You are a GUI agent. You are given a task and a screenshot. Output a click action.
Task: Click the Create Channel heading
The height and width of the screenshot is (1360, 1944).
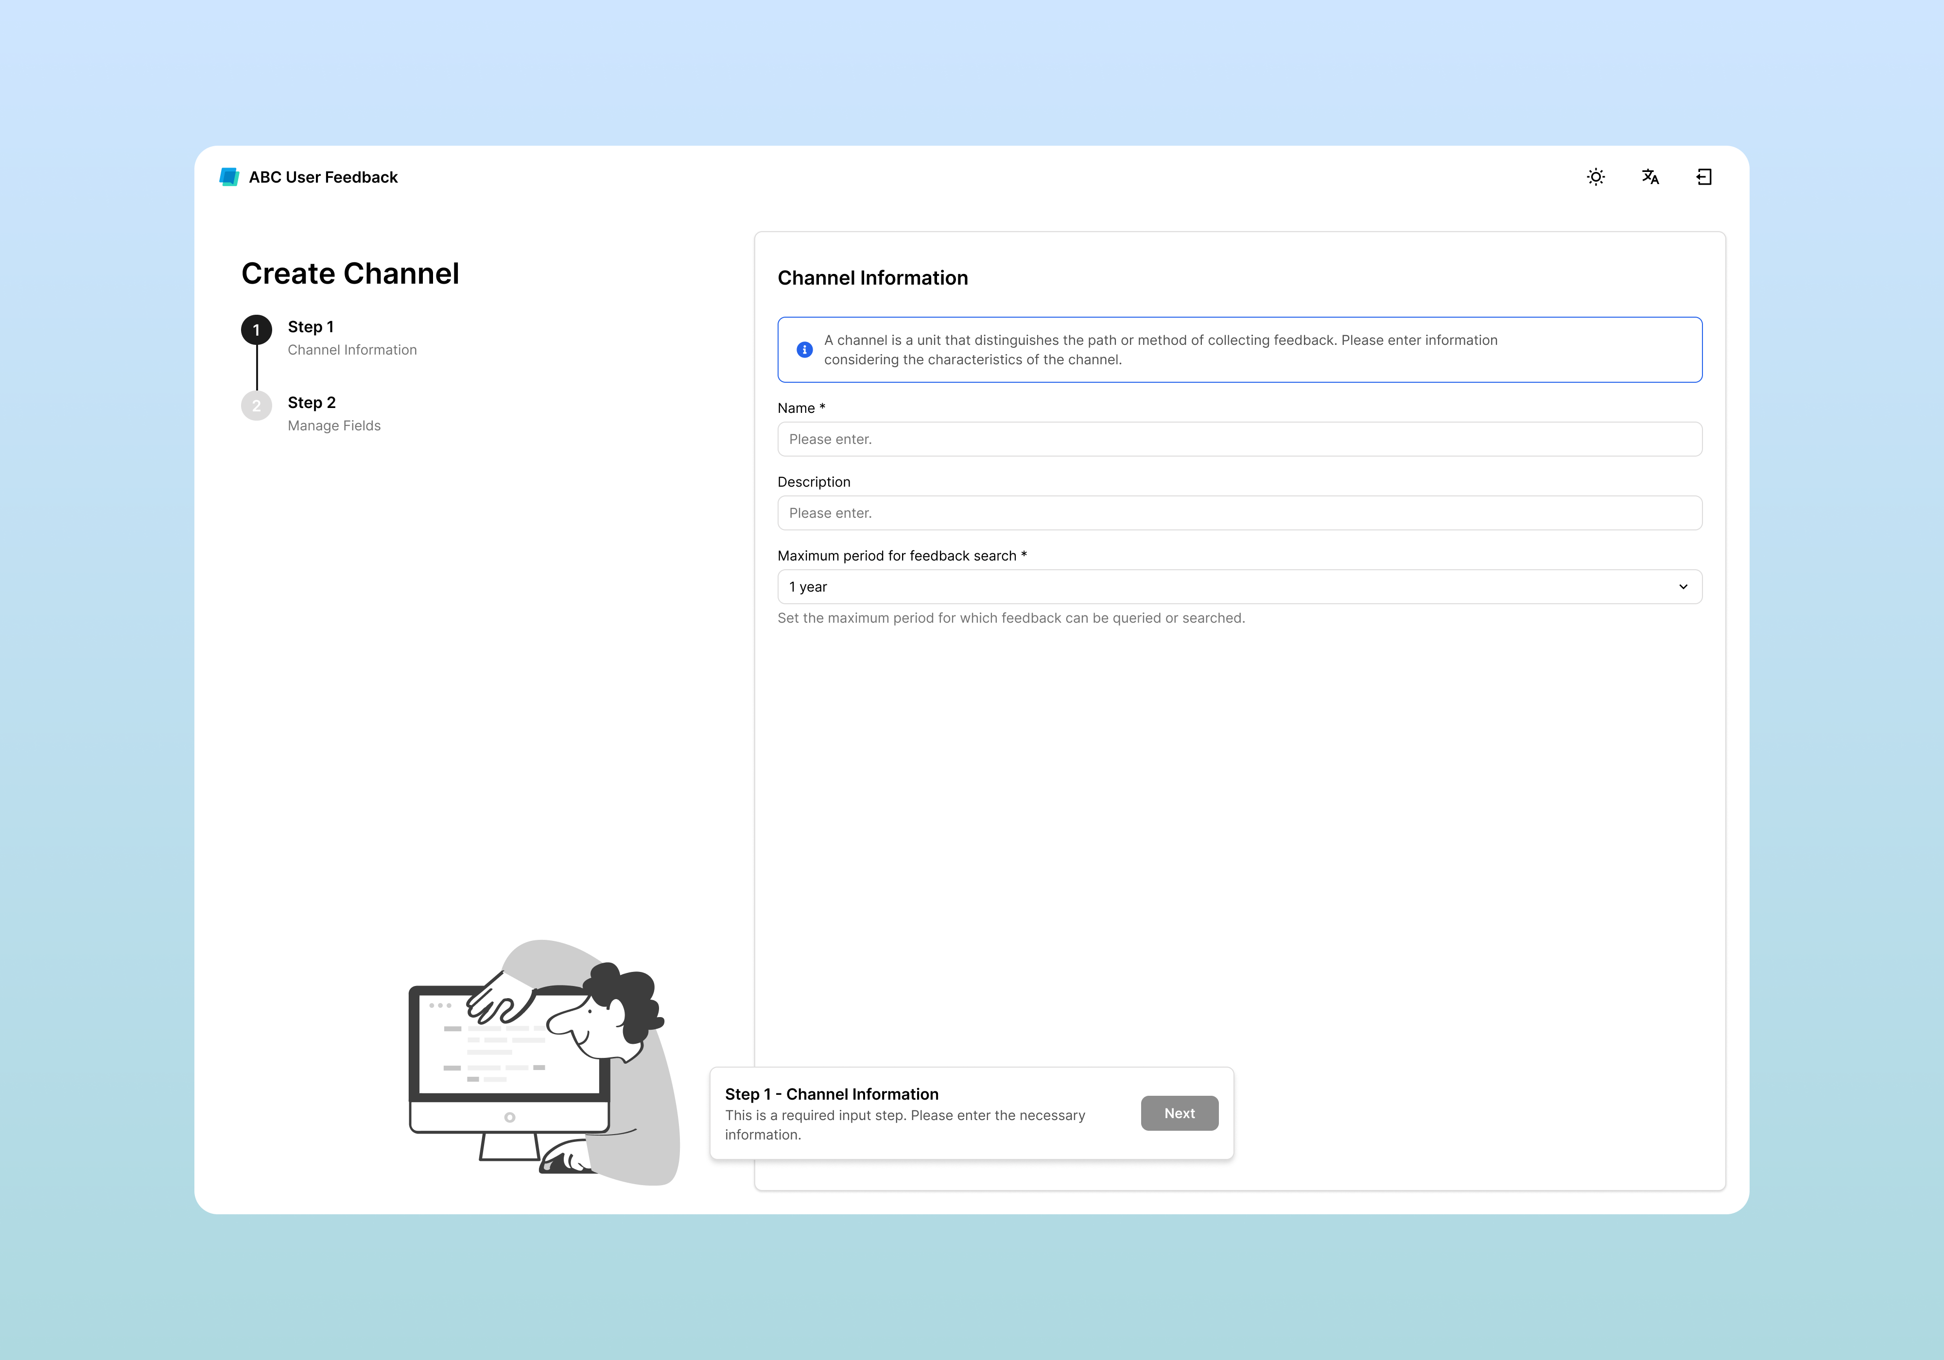[x=350, y=272]
